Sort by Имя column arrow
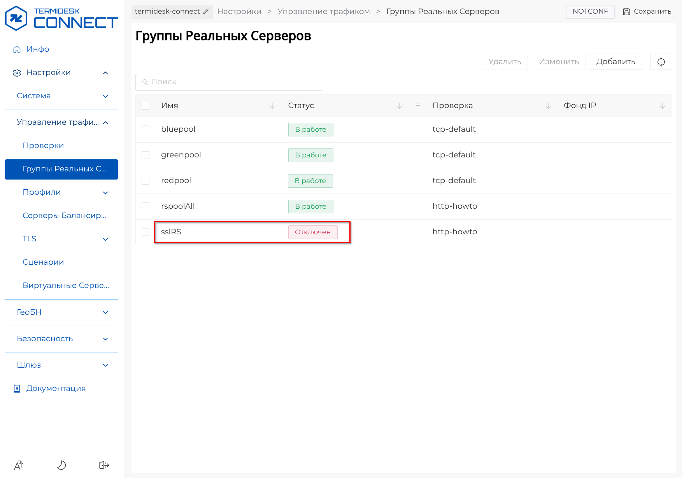Screen dimensions: 682x478 tap(273, 106)
